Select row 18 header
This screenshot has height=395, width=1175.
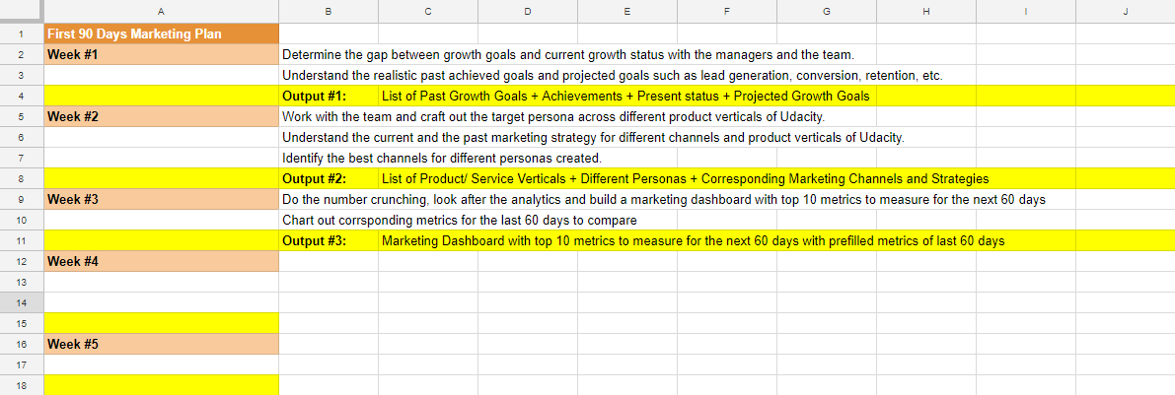coord(21,385)
